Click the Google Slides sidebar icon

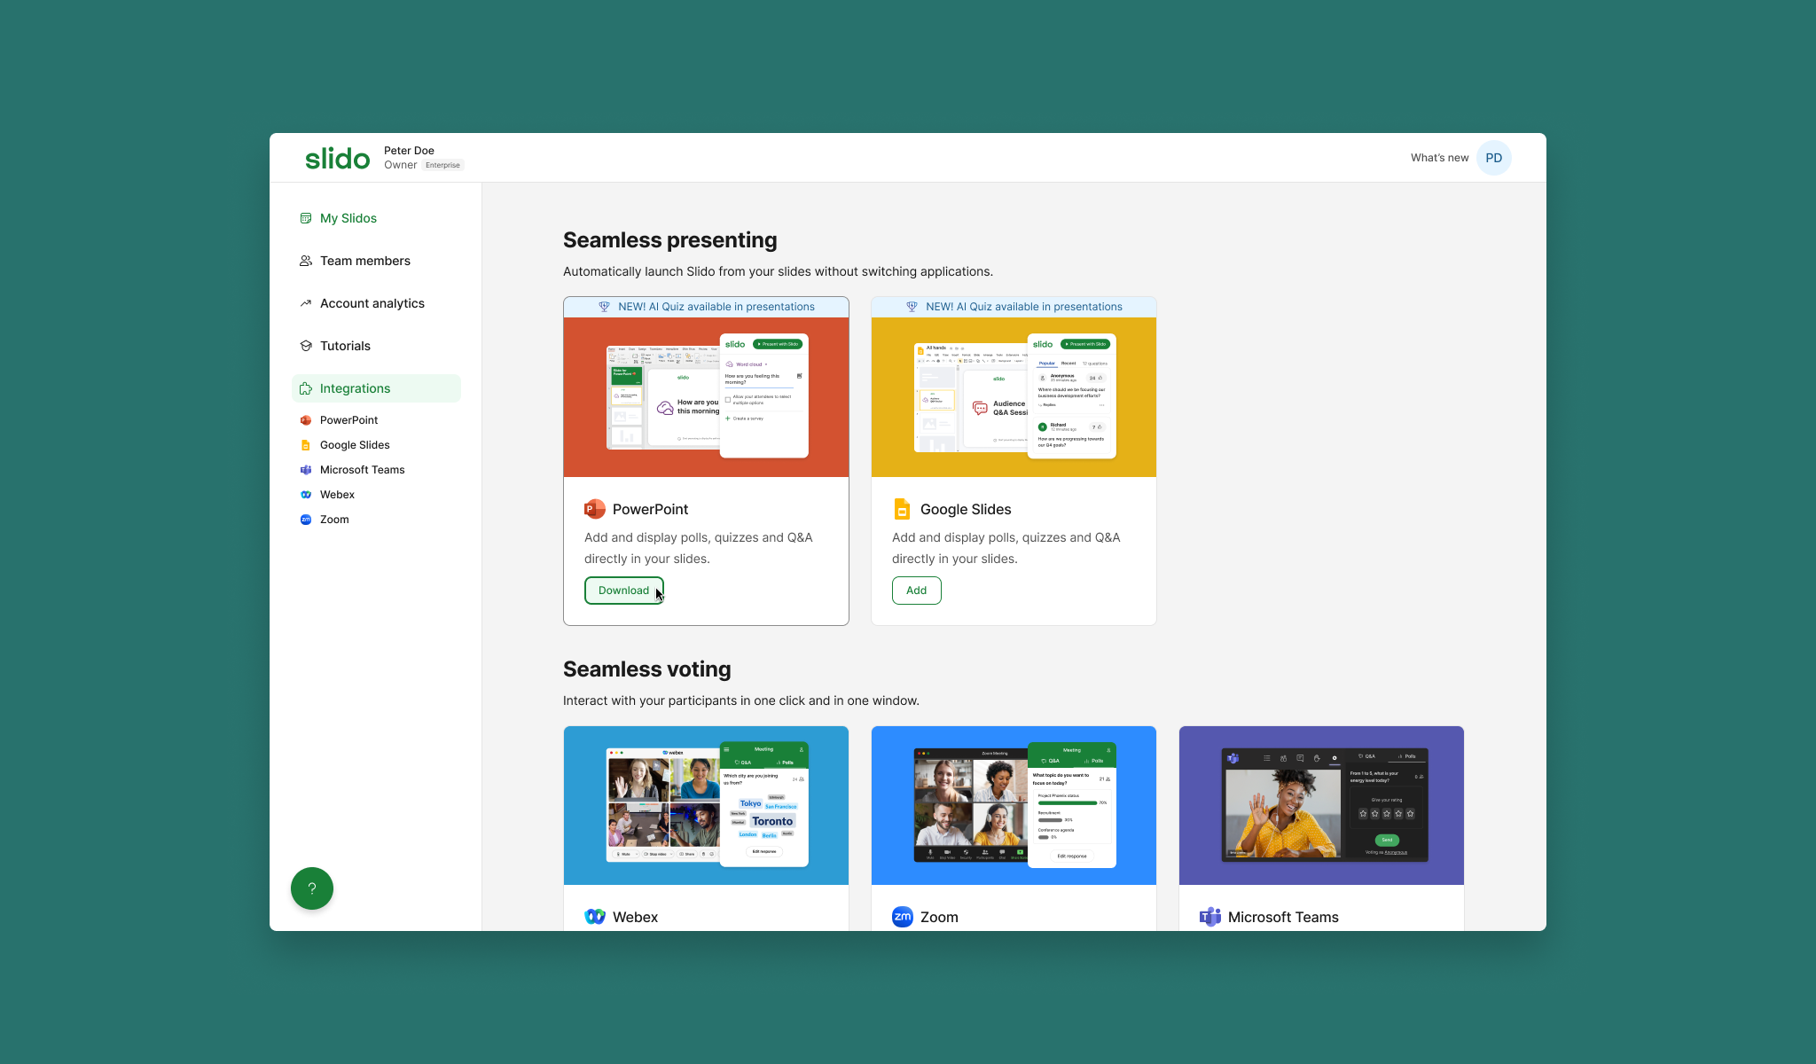click(x=306, y=445)
